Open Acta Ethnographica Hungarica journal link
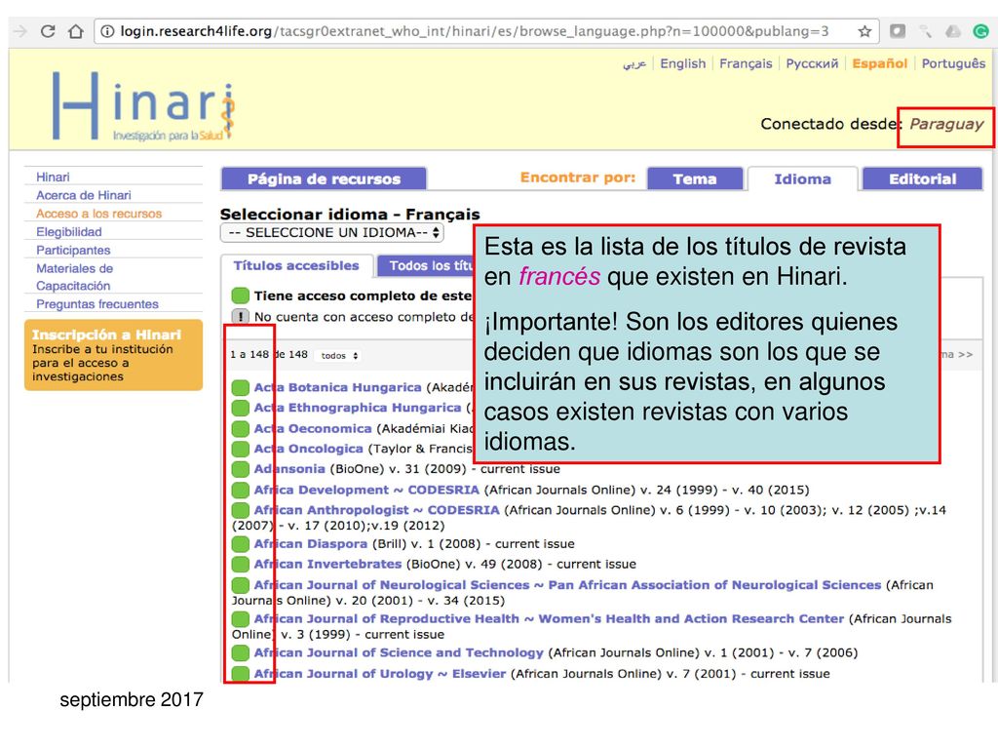The height and width of the screenshot is (749, 998). [358, 408]
